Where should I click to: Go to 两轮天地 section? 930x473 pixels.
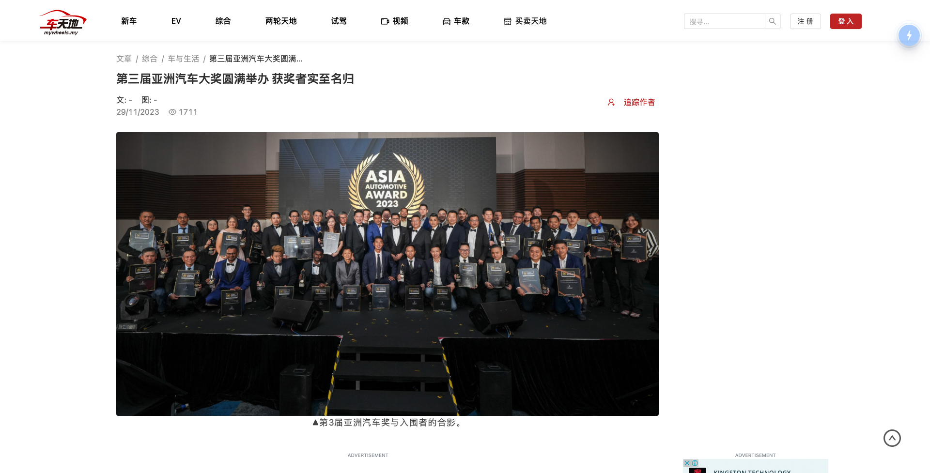click(281, 21)
